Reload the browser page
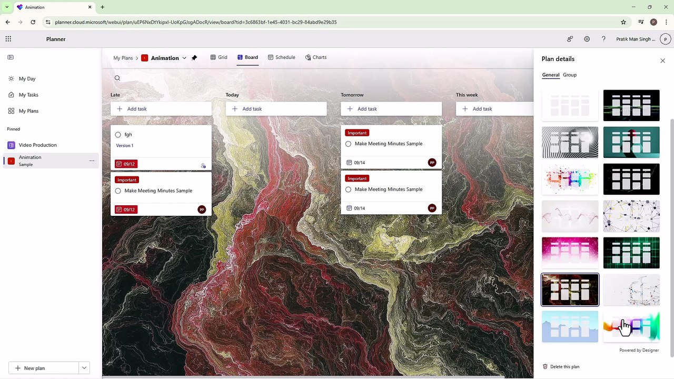The height and width of the screenshot is (379, 674). 33,22
